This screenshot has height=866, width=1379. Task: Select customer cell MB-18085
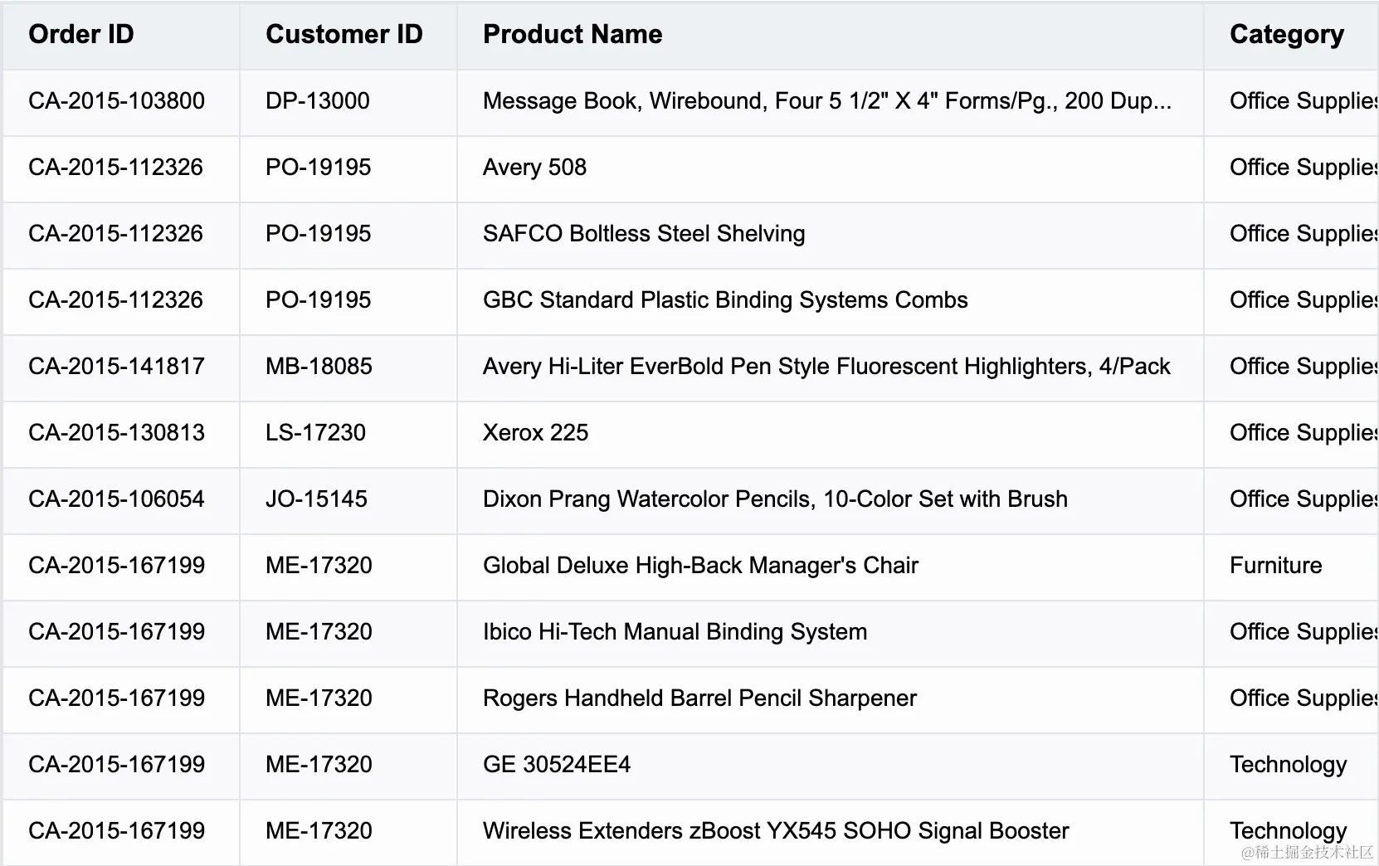(348, 368)
